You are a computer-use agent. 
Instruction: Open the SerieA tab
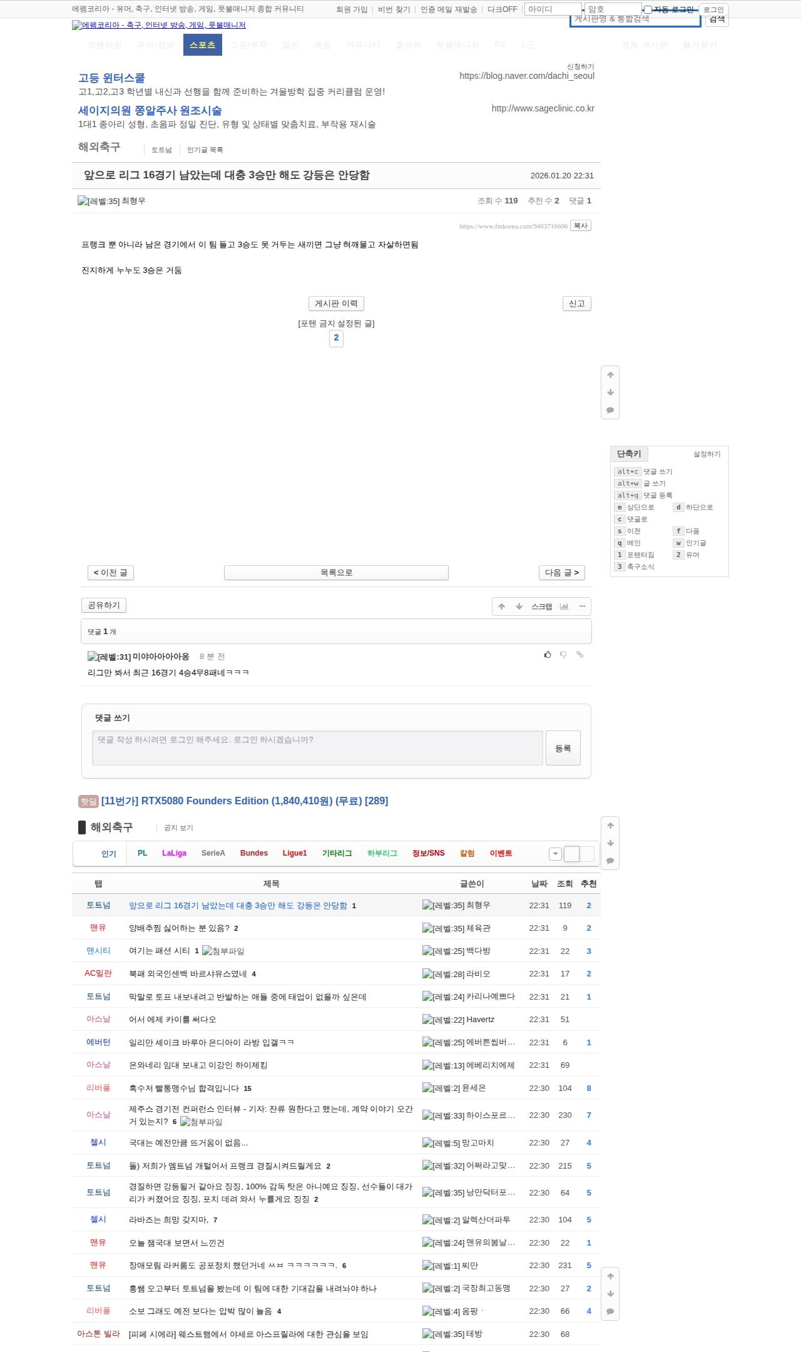pos(213,853)
